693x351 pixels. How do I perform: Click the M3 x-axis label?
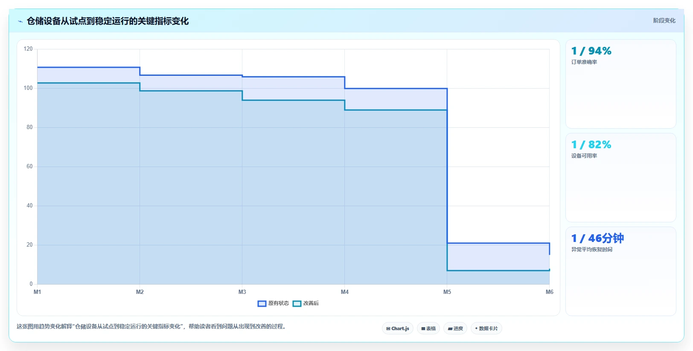point(242,292)
